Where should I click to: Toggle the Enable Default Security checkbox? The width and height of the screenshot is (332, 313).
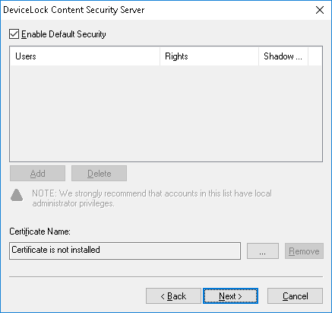point(14,34)
